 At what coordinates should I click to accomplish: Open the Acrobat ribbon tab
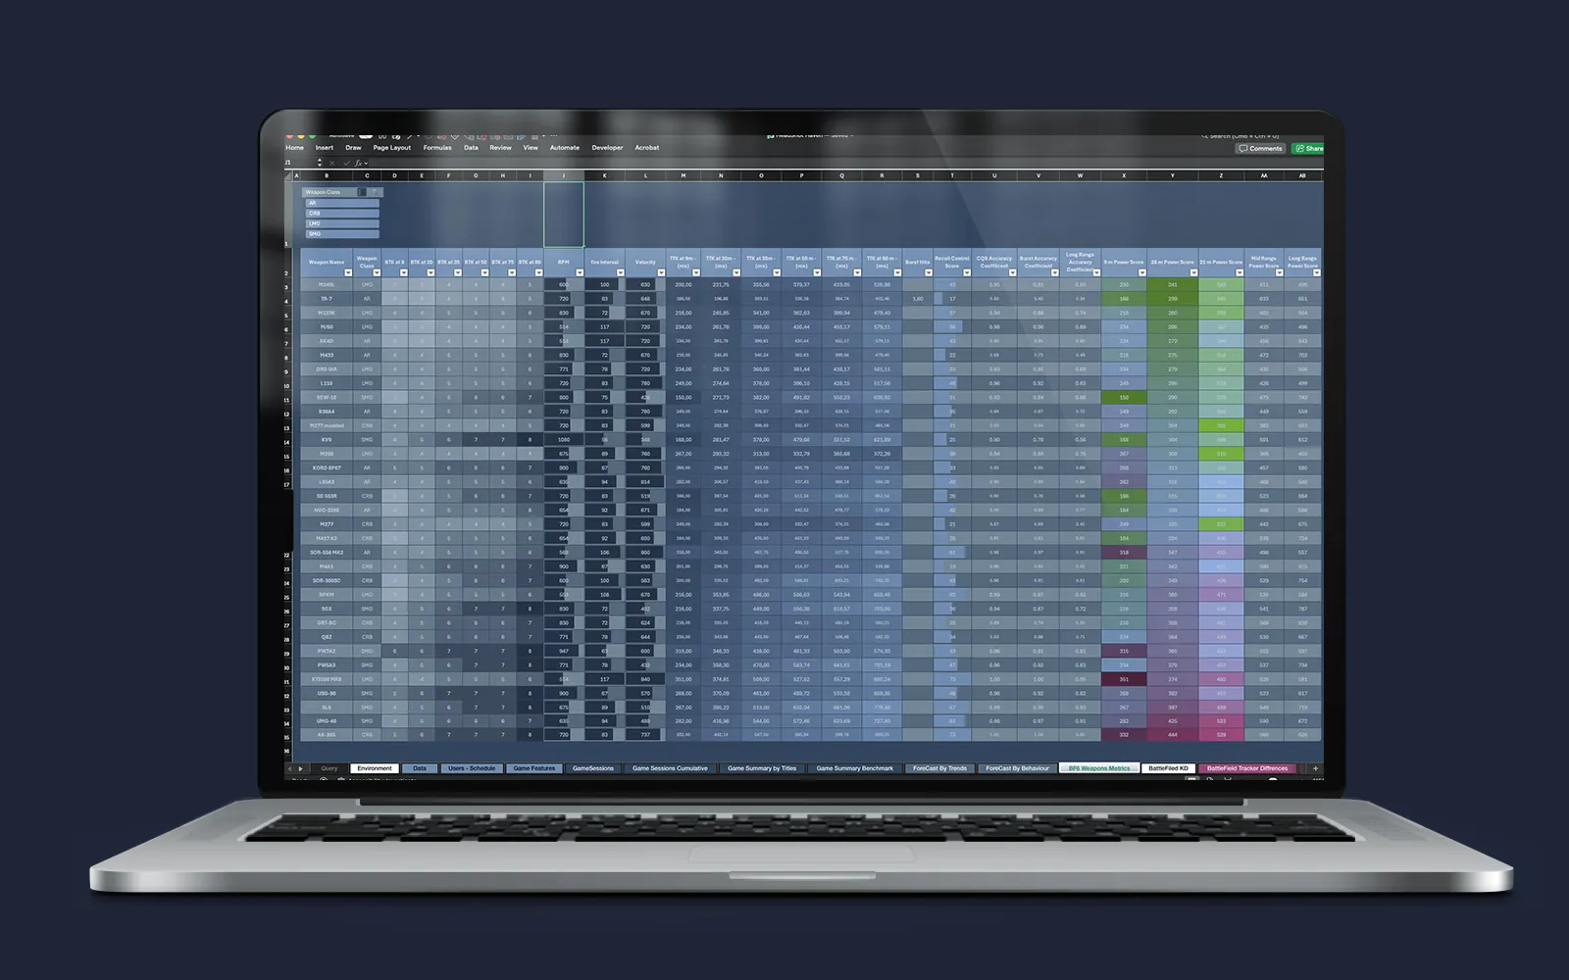647,148
